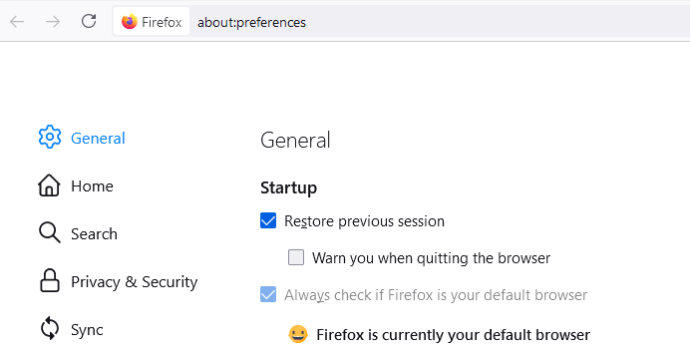Open Privacy & Security lock icon
690x361 pixels.
tap(49, 281)
